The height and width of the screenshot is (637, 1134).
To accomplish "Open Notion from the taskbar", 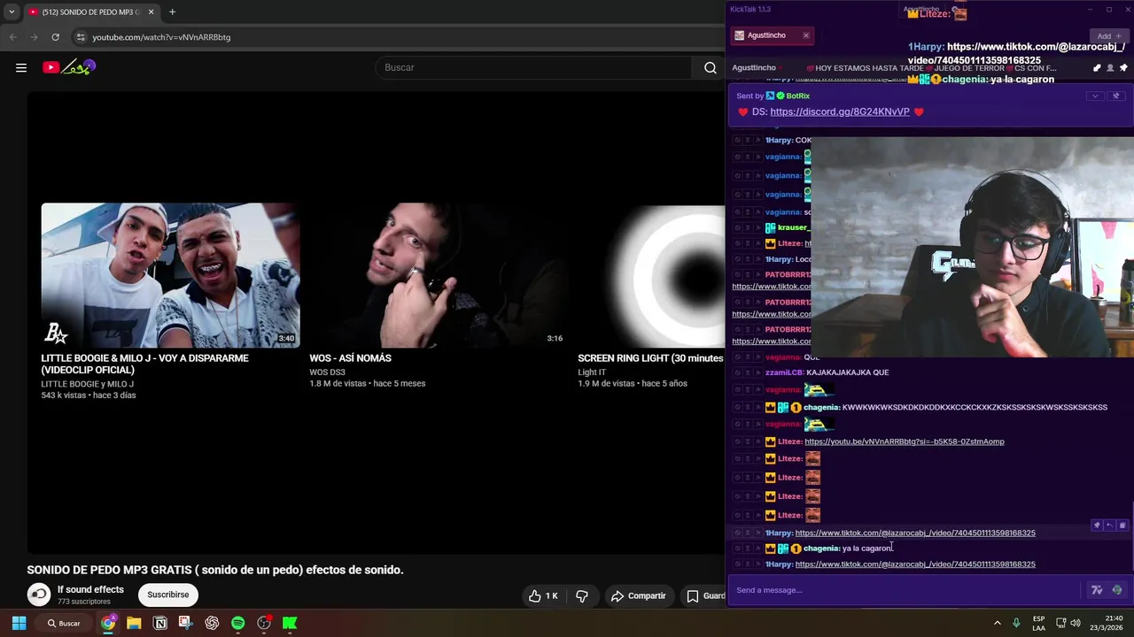I will click(x=160, y=623).
